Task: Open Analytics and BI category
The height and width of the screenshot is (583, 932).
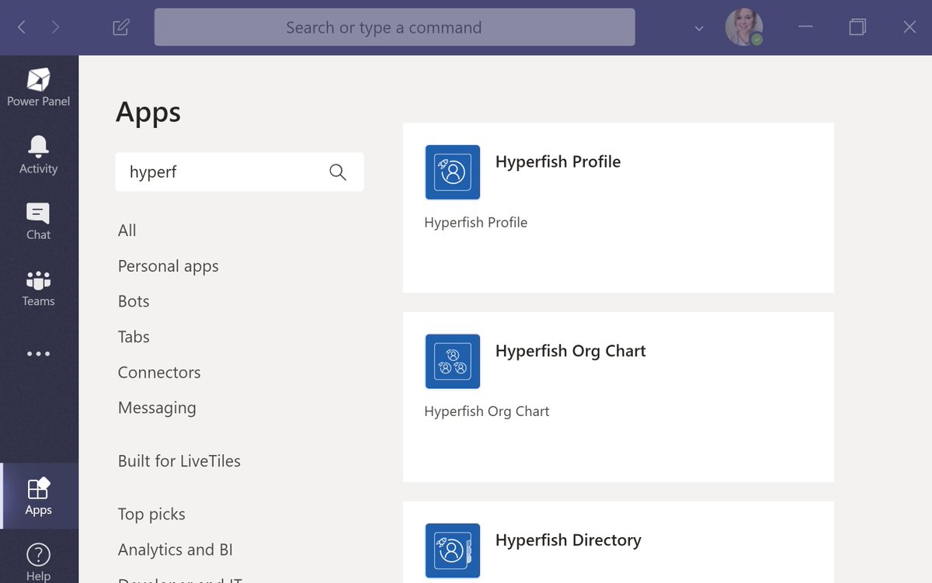Action: 176,550
